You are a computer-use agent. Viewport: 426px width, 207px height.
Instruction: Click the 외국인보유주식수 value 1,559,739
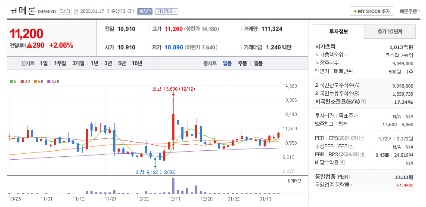tap(403, 94)
